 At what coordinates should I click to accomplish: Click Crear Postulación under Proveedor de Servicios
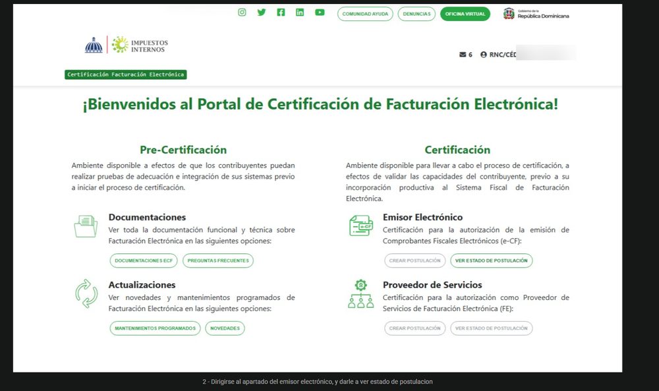[415, 328]
